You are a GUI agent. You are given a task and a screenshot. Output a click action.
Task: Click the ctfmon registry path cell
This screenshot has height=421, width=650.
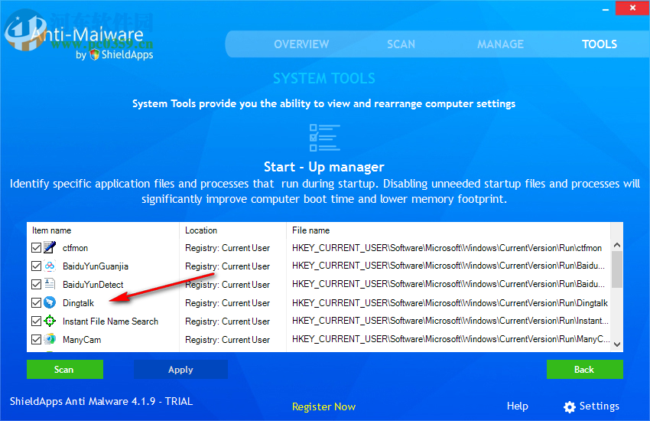tap(447, 248)
